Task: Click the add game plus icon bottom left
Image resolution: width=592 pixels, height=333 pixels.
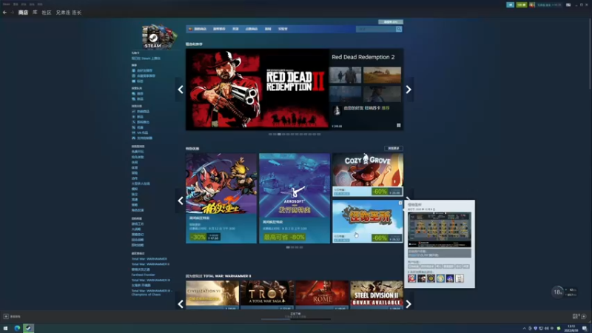Action: [6, 317]
